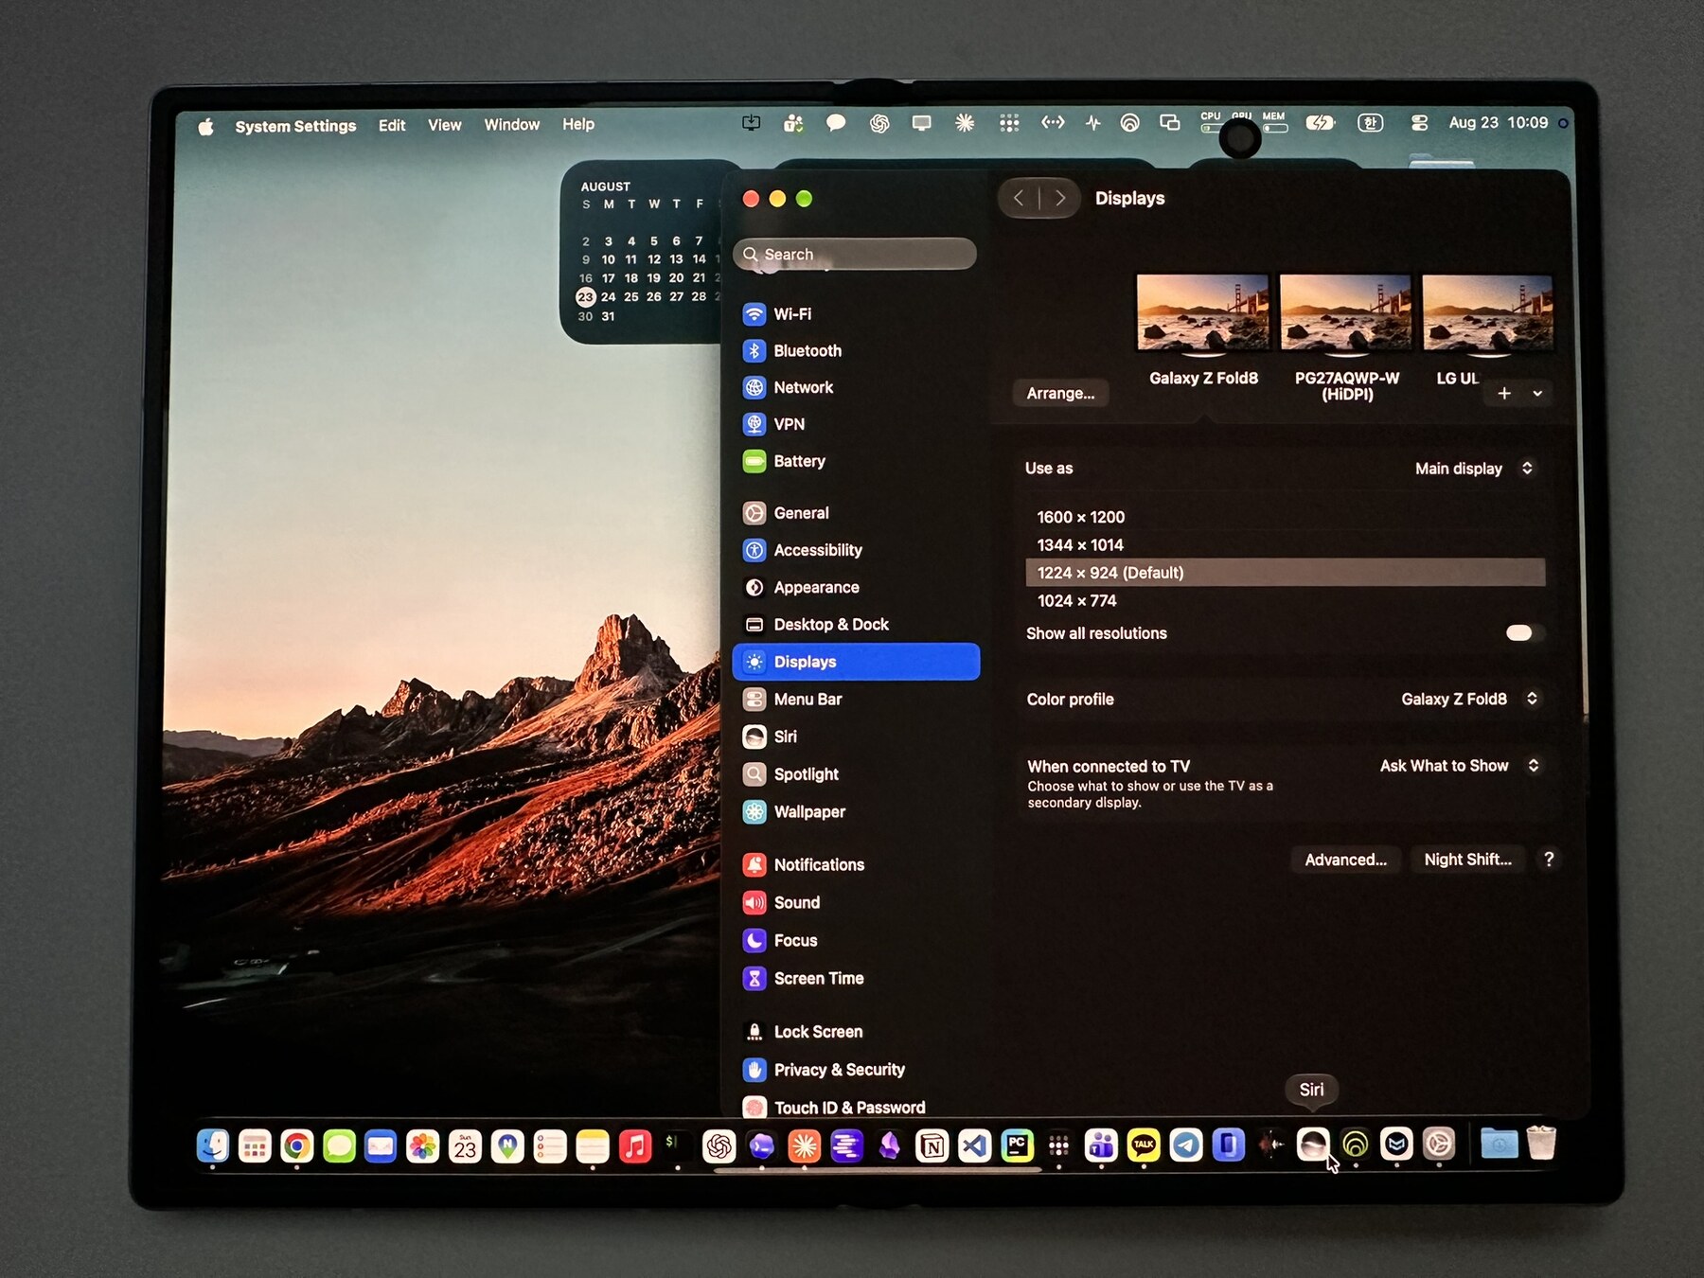Viewport: 1704px width, 1278px height.
Task: Select Accessibility in sidebar
Action: [856, 550]
